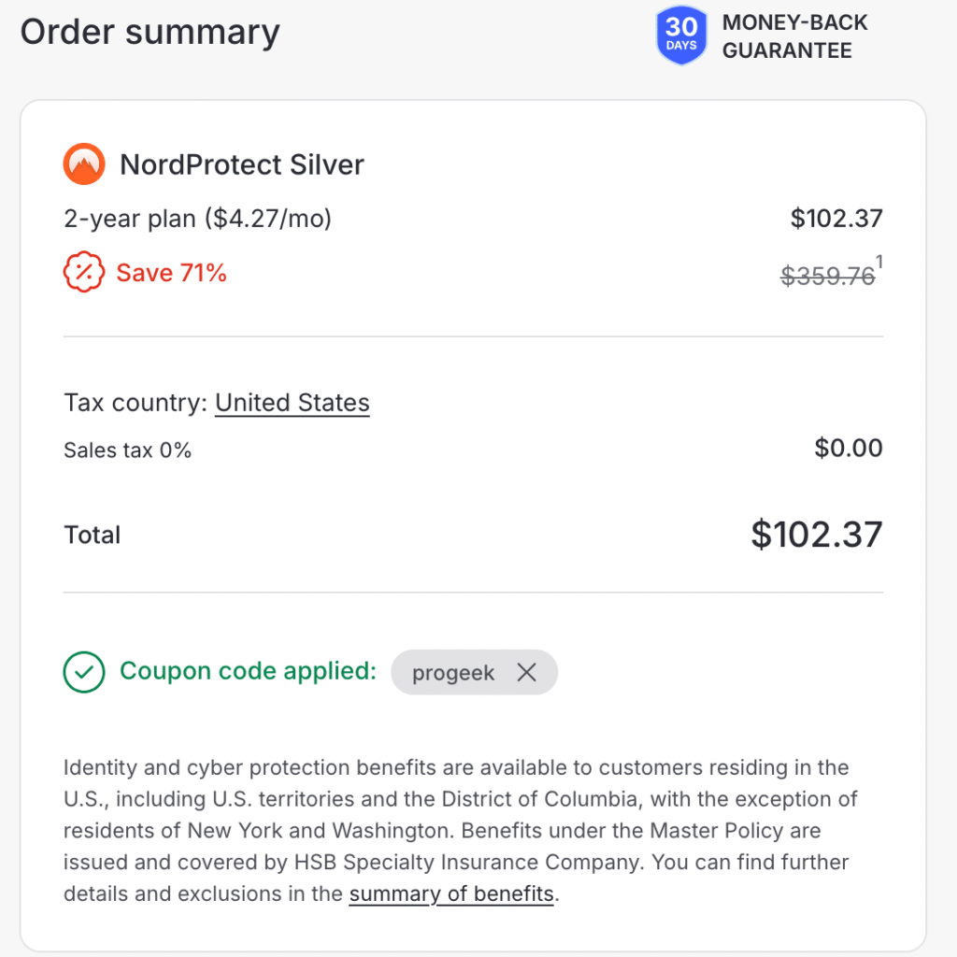Open the summary of benefits document
The width and height of the screenshot is (957, 957).
coord(450,893)
